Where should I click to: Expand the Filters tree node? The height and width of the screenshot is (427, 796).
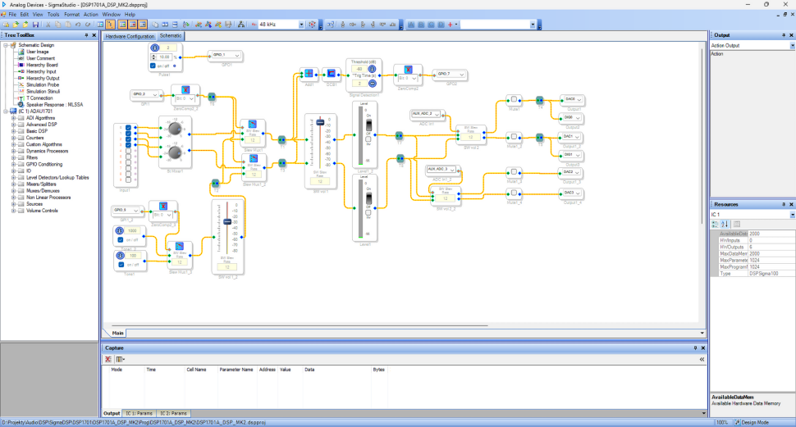tap(13, 157)
